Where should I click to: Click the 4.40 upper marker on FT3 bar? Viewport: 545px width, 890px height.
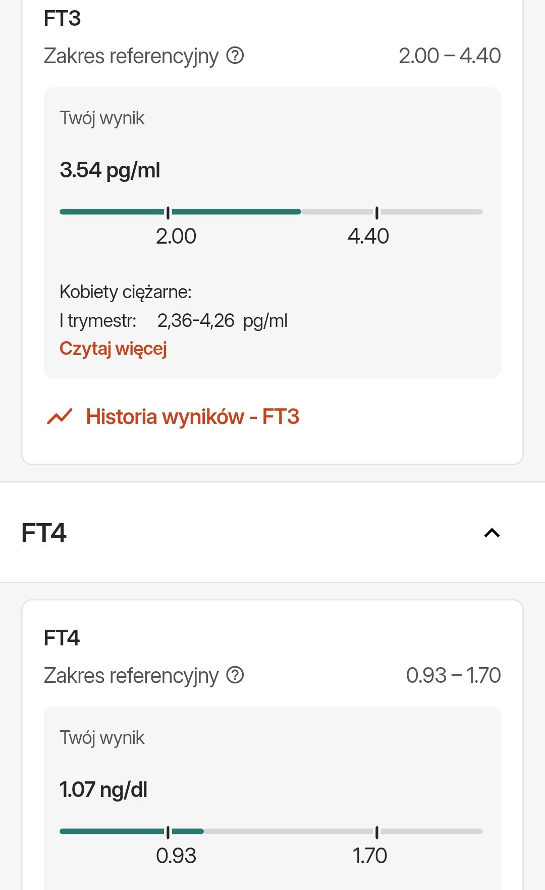pyautogui.click(x=376, y=213)
